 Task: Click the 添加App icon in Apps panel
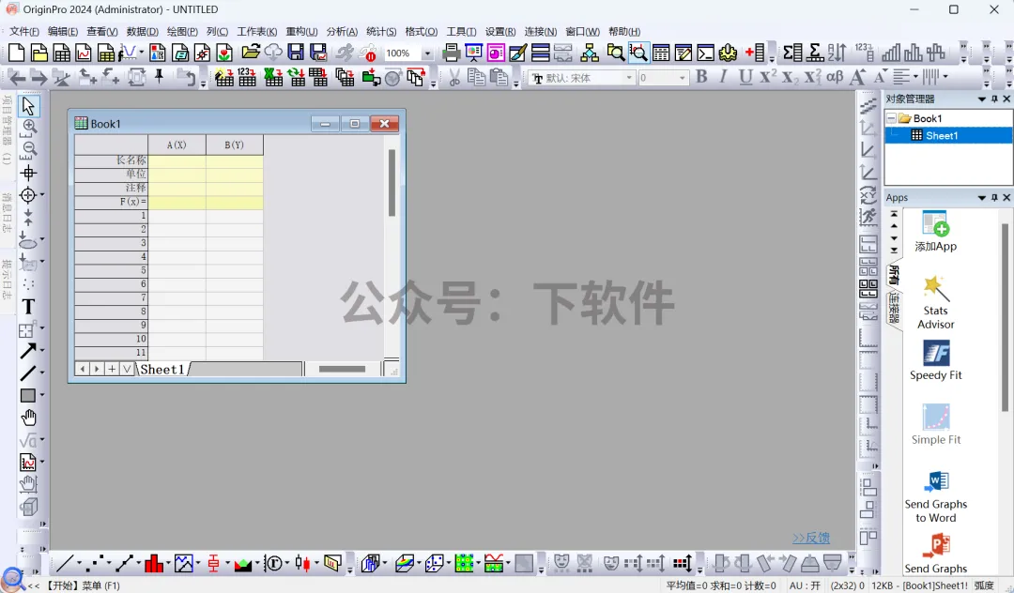pos(936,231)
